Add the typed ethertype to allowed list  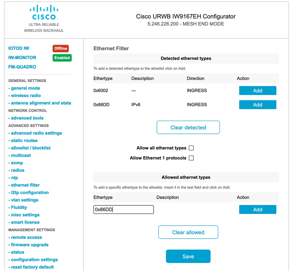tap(258, 210)
